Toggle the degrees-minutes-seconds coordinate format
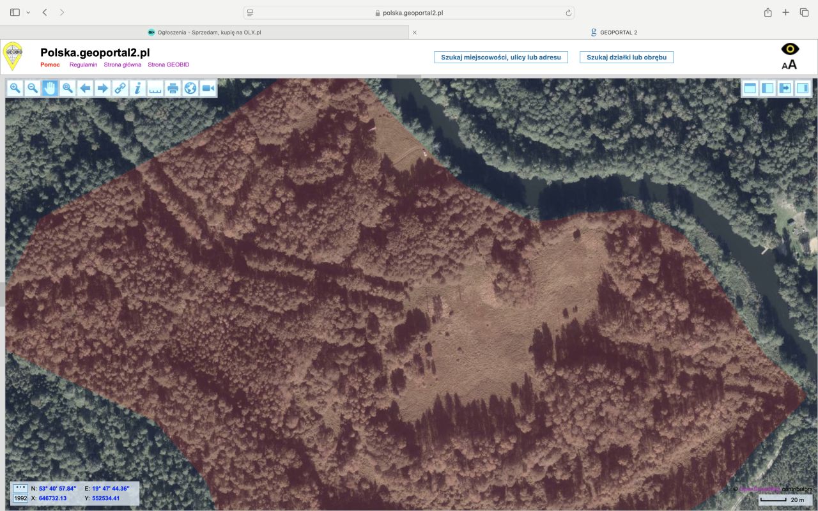The image size is (818, 511). tap(20, 489)
